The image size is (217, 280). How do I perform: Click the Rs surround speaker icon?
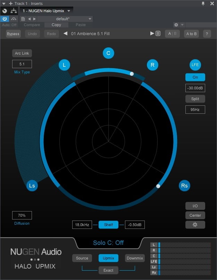[x=184, y=185]
